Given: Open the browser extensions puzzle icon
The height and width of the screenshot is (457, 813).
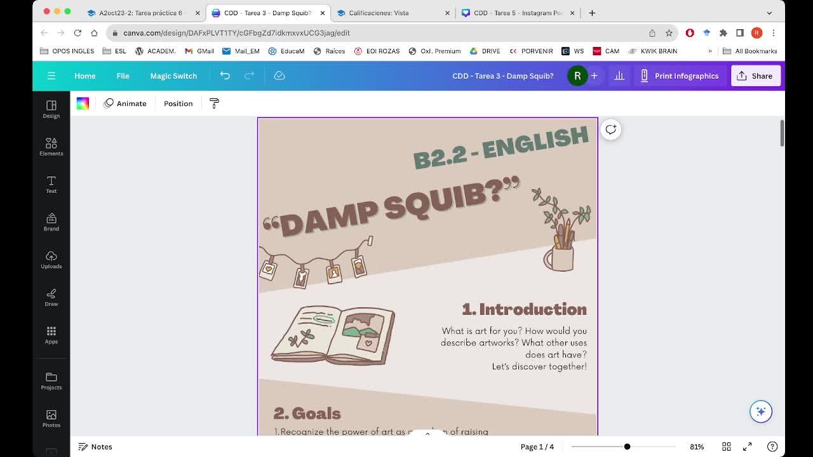Looking at the screenshot, I should tap(723, 33).
